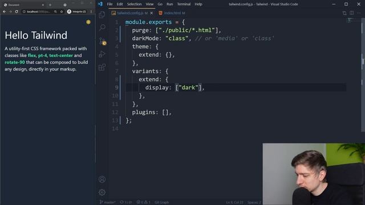Click the webcam video overlay
This screenshot has height=205, width=365.
tap(314, 174)
